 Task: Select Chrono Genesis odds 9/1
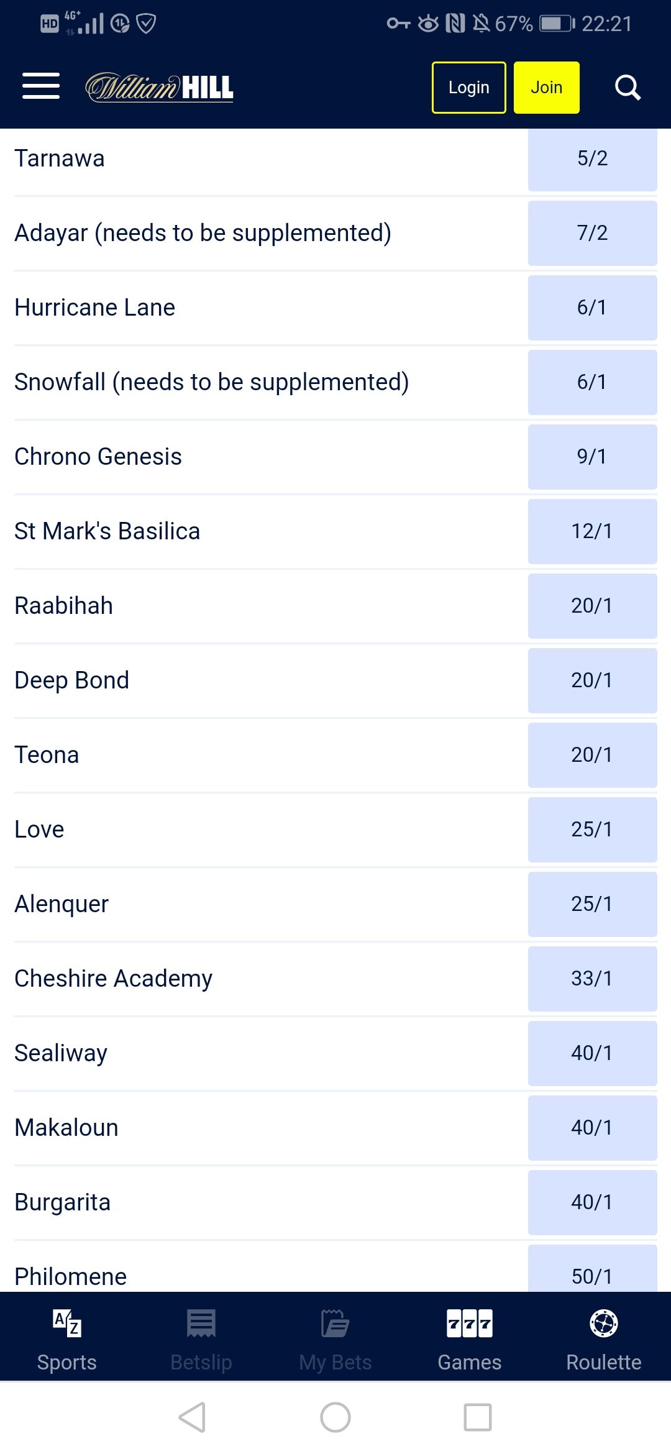tap(592, 457)
